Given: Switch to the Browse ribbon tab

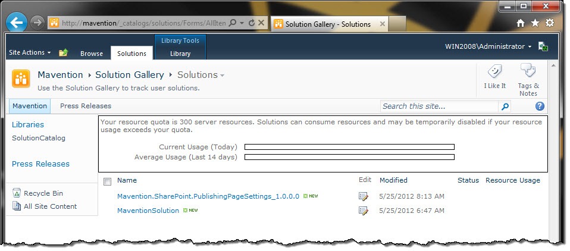Looking at the screenshot, I should [92, 54].
